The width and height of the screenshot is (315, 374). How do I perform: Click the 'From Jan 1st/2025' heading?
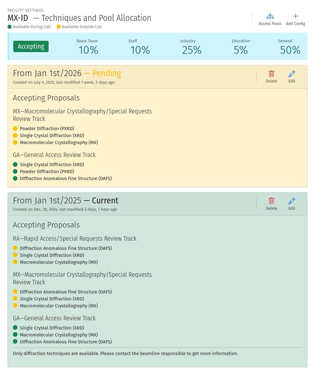point(47,201)
